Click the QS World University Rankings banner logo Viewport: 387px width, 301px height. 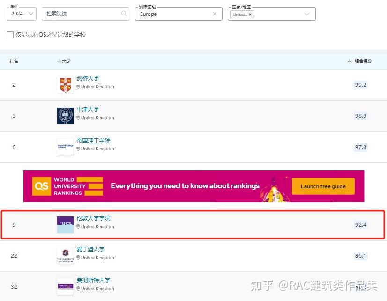pos(43,186)
